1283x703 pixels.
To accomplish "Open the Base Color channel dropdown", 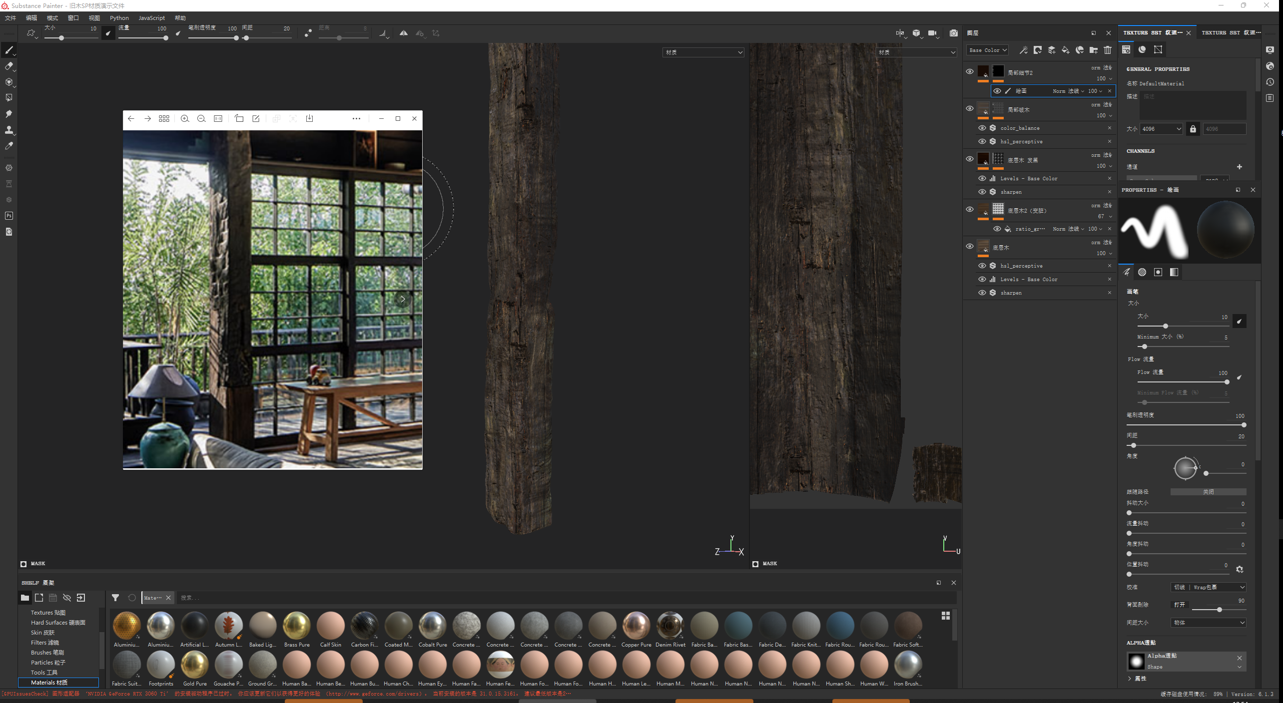I will pyautogui.click(x=988, y=50).
